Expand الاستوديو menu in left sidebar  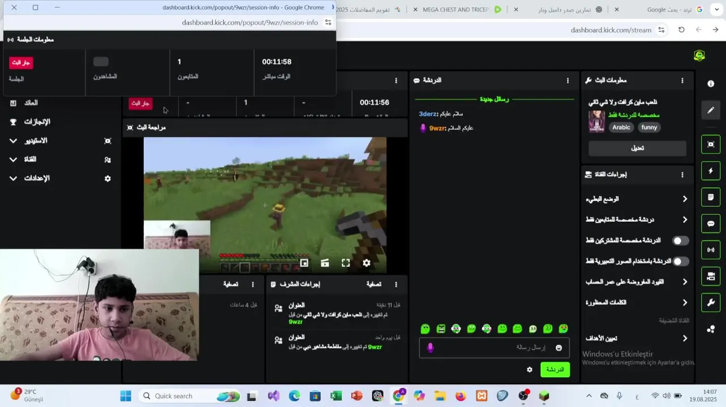pos(61,141)
